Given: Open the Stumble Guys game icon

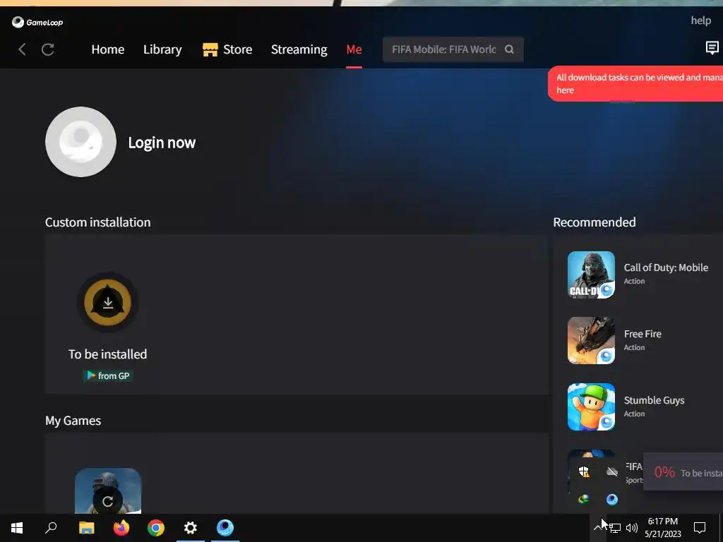Looking at the screenshot, I should tap(591, 407).
